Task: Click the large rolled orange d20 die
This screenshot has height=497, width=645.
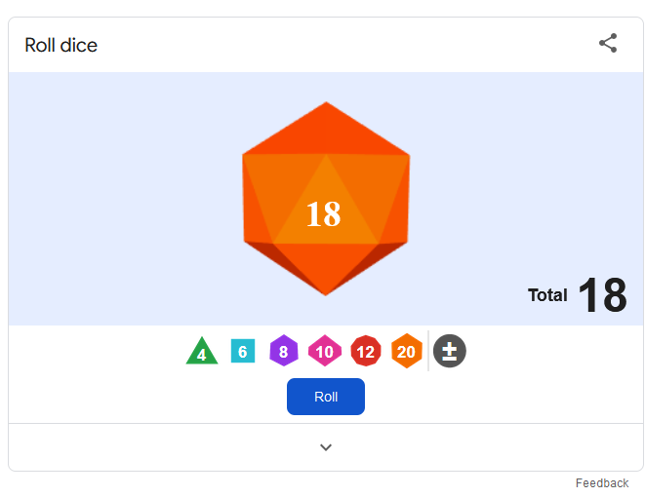Action: point(326,199)
